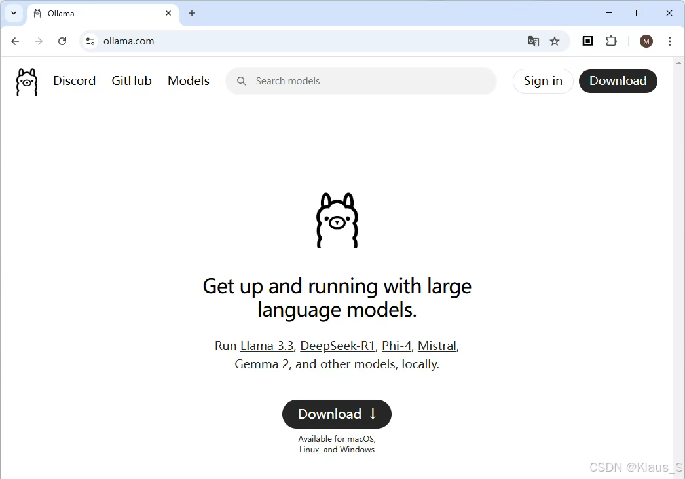
Task: Open the Phi-4 model link
Action: [397, 346]
